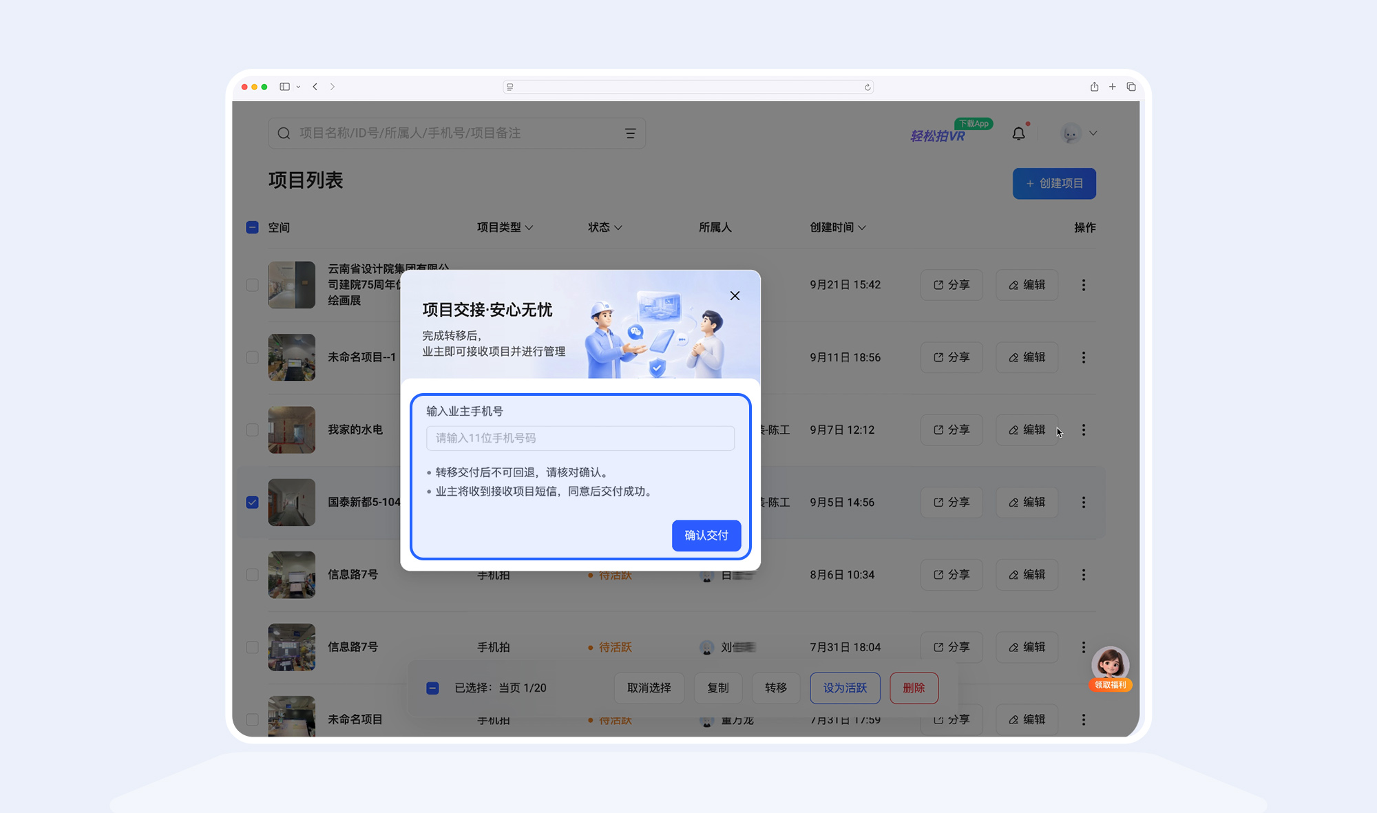1377x813 pixels.
Task: Go back with browser back arrow
Action: coord(315,87)
